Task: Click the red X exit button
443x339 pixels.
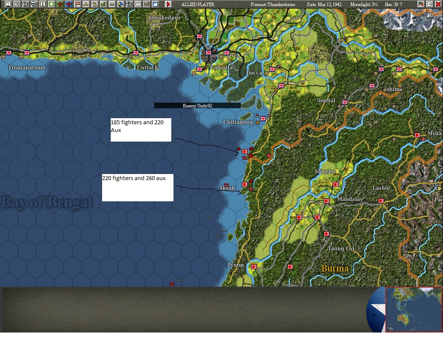Action: click(x=438, y=4)
